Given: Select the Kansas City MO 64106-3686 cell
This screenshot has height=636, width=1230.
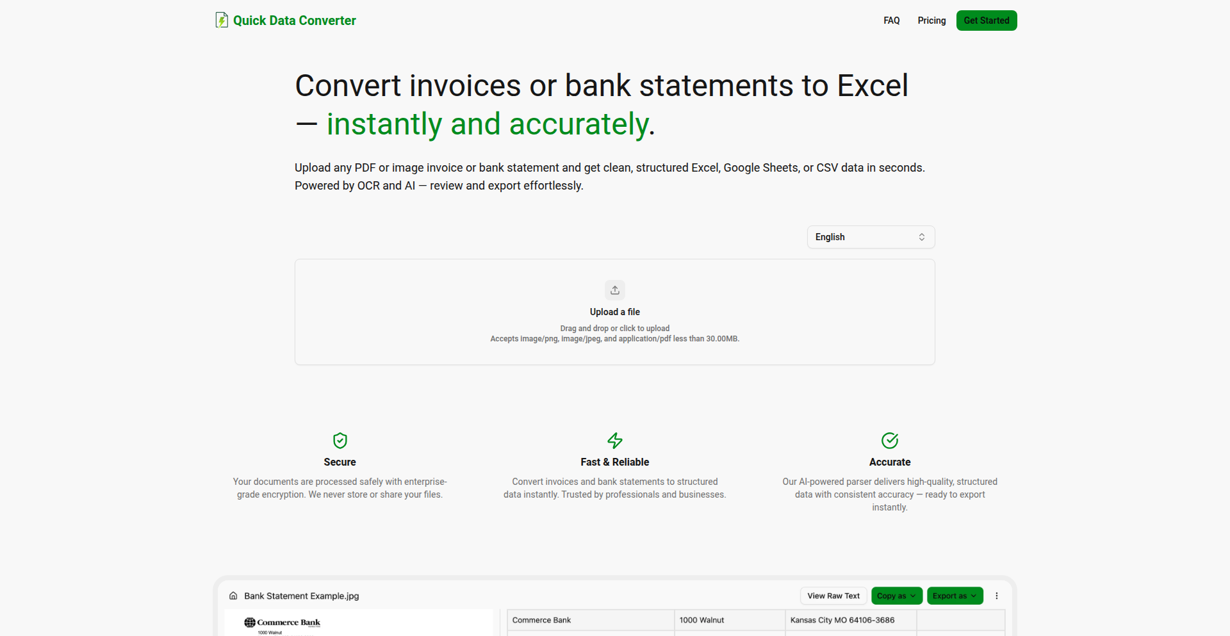Looking at the screenshot, I should (x=850, y=620).
